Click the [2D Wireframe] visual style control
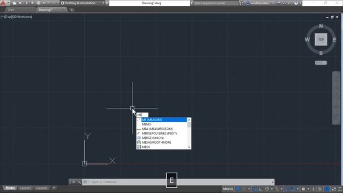This screenshot has height=193, width=343. click(x=21, y=17)
